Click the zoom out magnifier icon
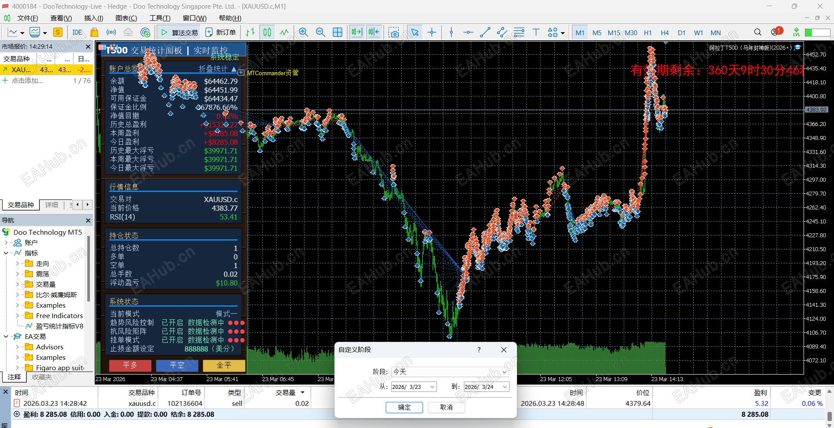Viewport: 834px width, 428px height. click(x=321, y=33)
